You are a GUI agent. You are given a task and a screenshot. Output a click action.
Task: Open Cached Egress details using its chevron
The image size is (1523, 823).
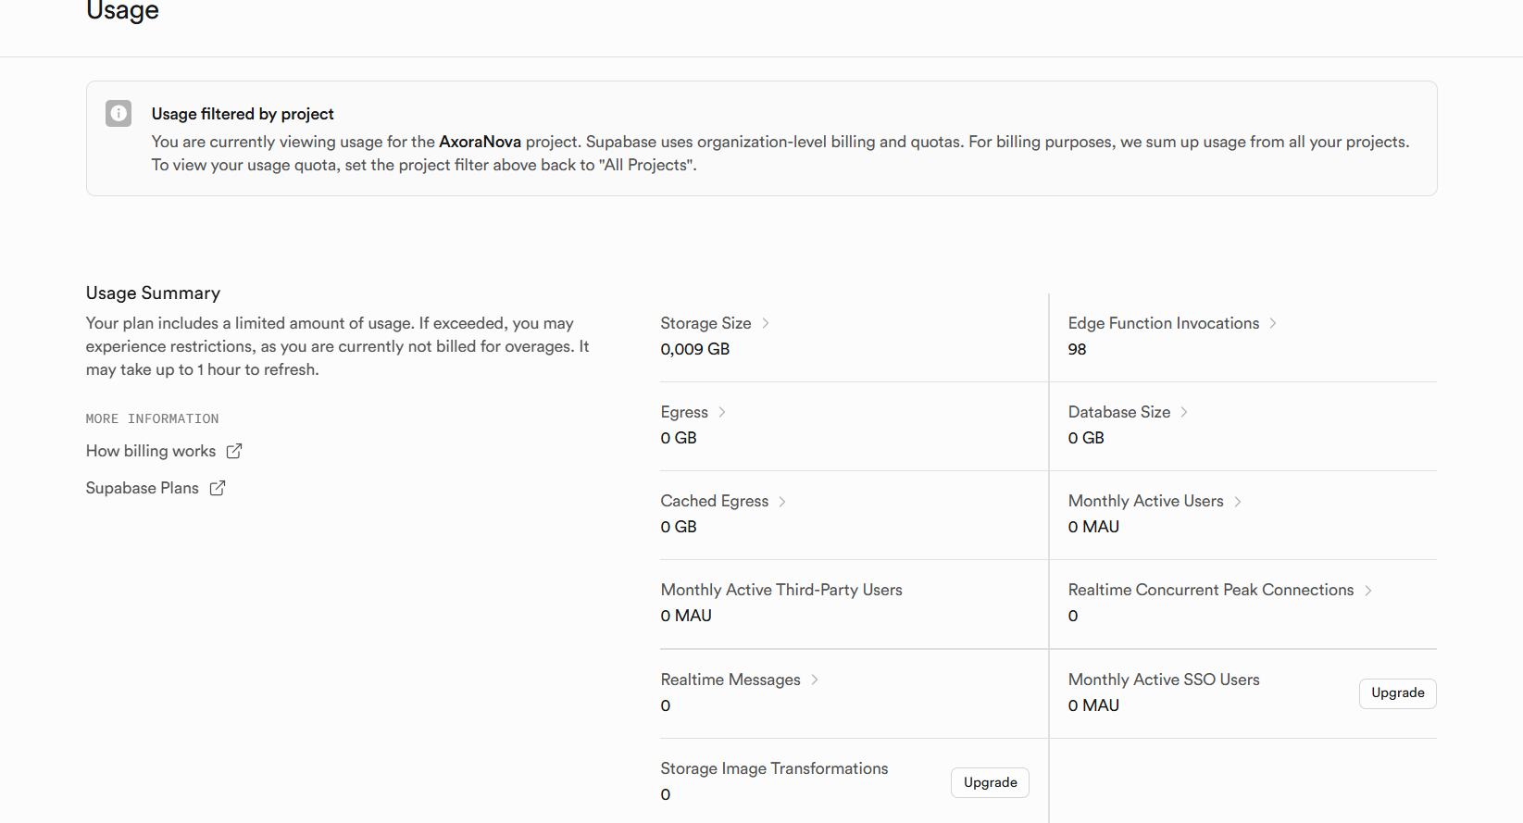pyautogui.click(x=782, y=501)
